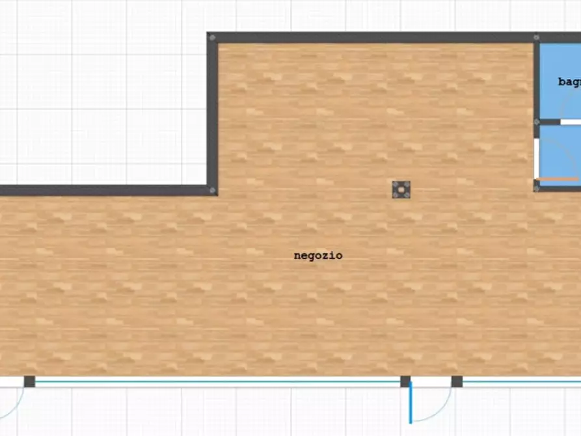Select the wall node between the two blue rooms
This screenshot has width=581, height=436.
(x=537, y=122)
